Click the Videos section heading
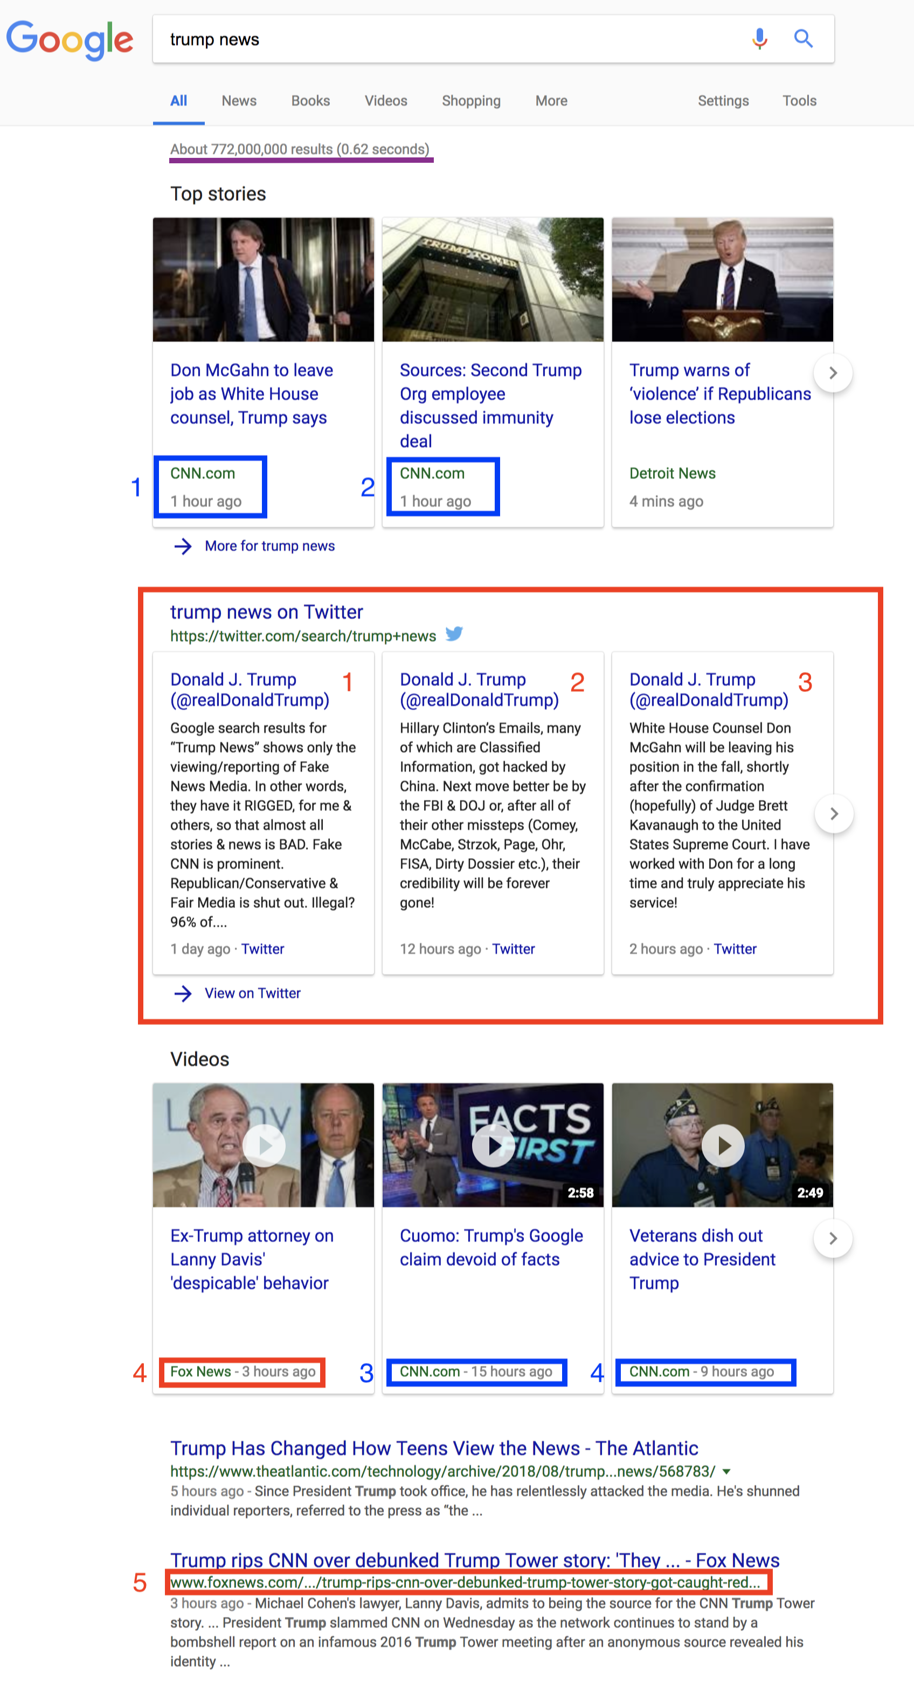Image resolution: width=914 pixels, height=1689 pixels. coord(199,1060)
